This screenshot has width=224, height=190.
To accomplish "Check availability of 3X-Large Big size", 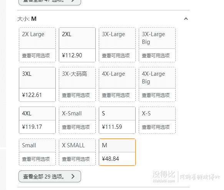I will tap(157, 45).
